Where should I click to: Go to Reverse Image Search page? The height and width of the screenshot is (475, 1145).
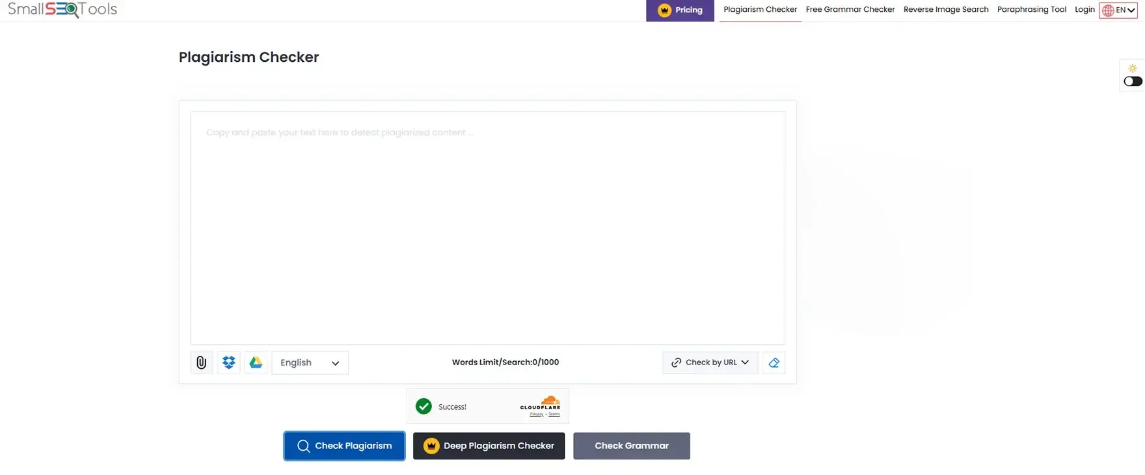[x=945, y=10]
